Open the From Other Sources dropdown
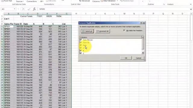This screenshot has width=193, height=108. (20, 1)
